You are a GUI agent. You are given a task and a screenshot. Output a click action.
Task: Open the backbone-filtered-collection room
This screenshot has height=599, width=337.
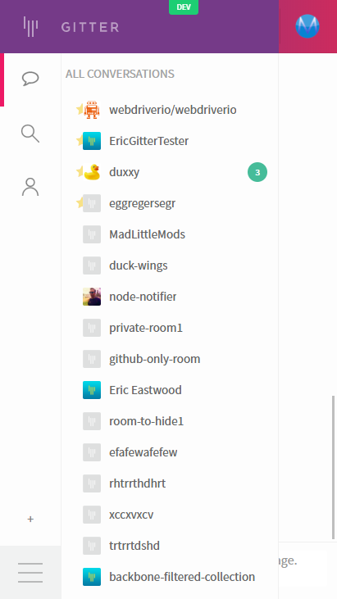170,577
